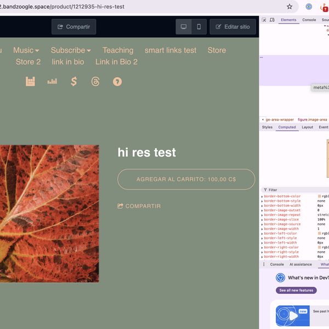Image resolution: width=329 pixels, height=329 pixels.
Task: Click the Elements panel ellipsis on selected node
Action: 262,57
